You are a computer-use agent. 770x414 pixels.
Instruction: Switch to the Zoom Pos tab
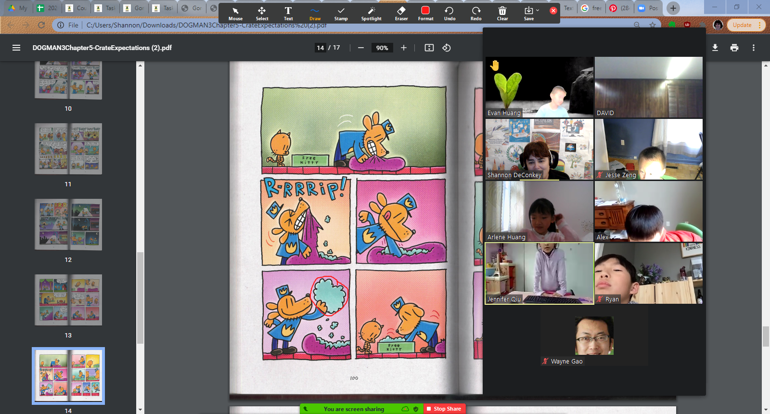[648, 8]
